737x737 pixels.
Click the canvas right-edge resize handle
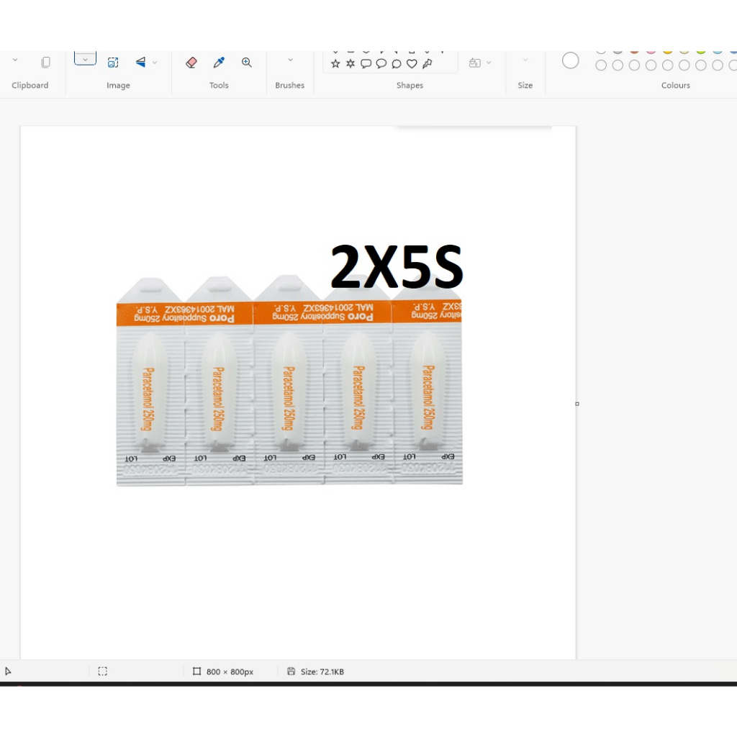point(577,404)
